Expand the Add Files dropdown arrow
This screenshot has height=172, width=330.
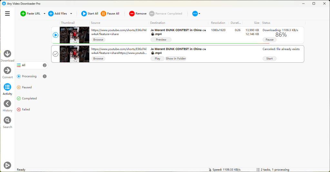[x=71, y=13]
